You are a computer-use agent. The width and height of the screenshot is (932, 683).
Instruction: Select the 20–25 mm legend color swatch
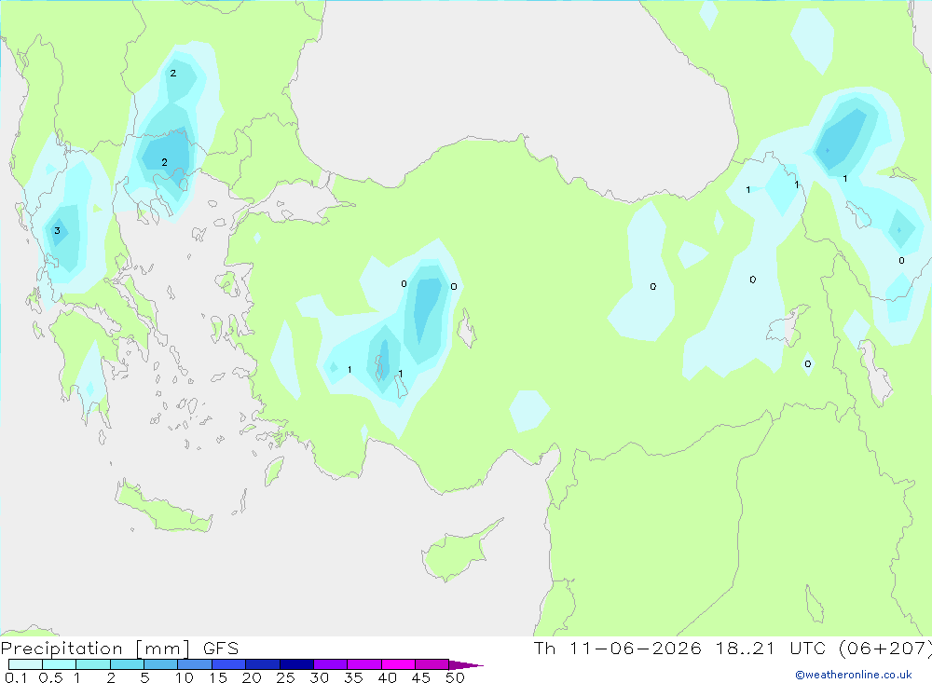263,664
